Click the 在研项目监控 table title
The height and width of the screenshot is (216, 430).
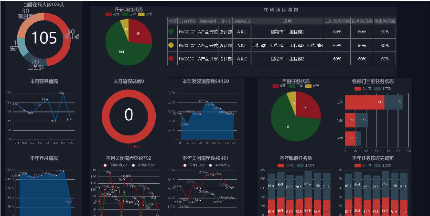(281, 10)
